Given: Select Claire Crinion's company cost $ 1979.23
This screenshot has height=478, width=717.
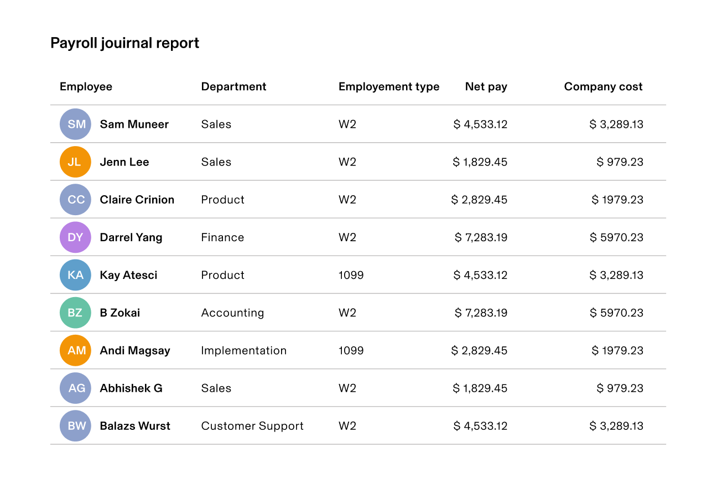Looking at the screenshot, I should coord(617,199).
